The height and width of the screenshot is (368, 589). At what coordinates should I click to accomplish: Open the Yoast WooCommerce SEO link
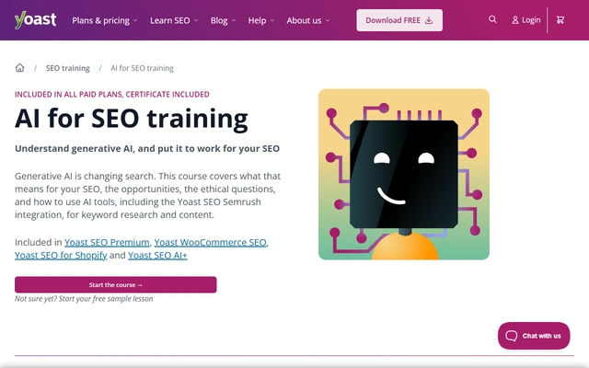pyautogui.click(x=211, y=243)
